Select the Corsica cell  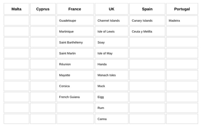pyautogui.click(x=75, y=86)
